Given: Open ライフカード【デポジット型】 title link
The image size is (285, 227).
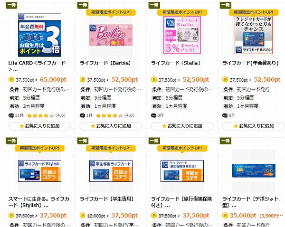Looking at the screenshot, I should coord(250,202).
